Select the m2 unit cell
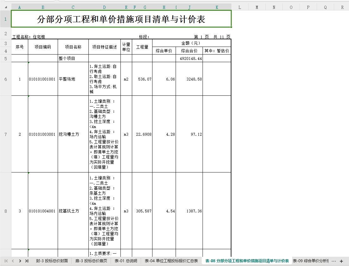 (126, 79)
